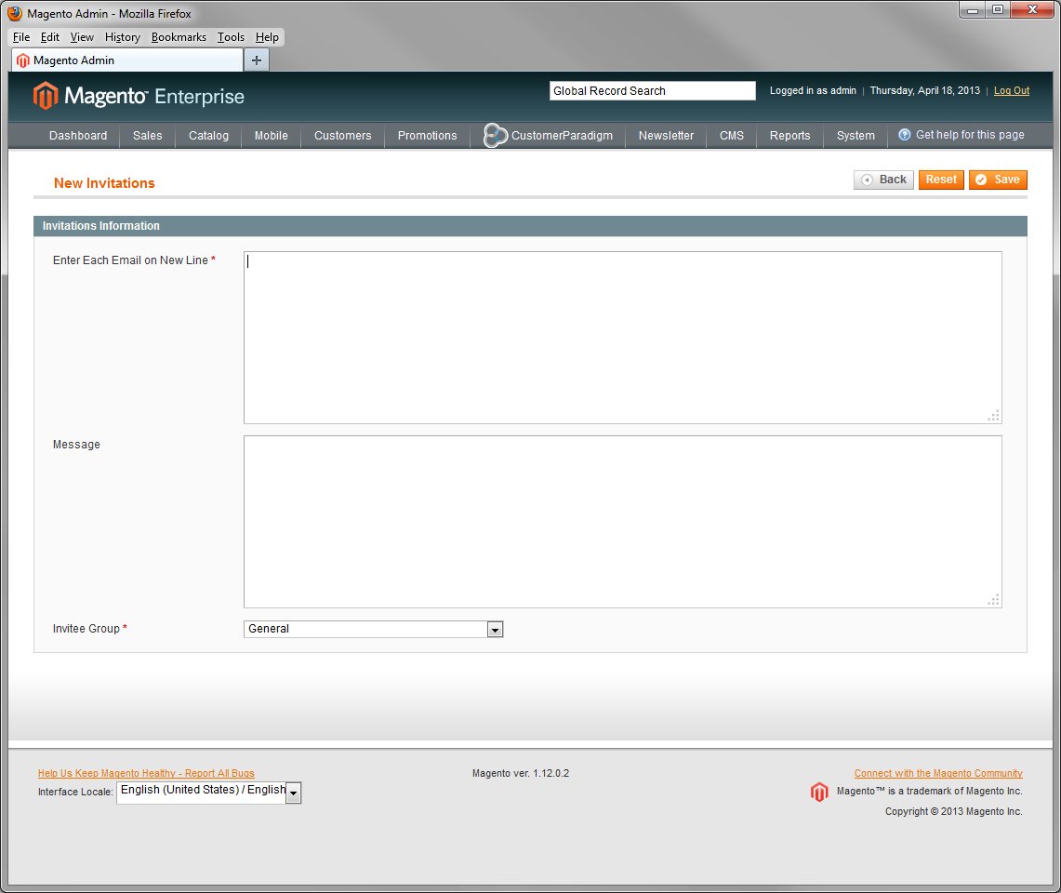Image resolution: width=1061 pixels, height=893 pixels.
Task: Open the View menu
Action: pos(82,37)
